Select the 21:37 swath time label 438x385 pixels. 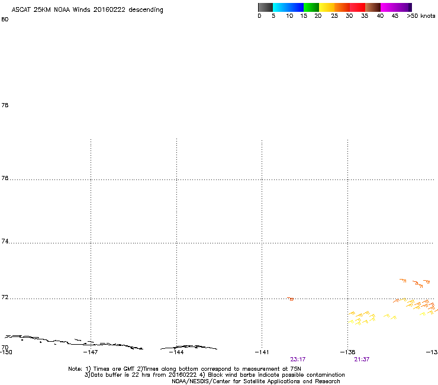point(362,359)
